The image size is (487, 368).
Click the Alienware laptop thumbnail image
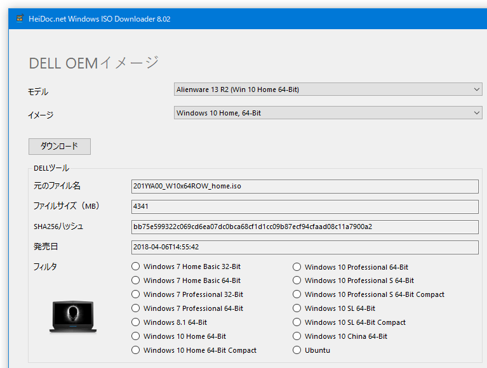coord(73,317)
